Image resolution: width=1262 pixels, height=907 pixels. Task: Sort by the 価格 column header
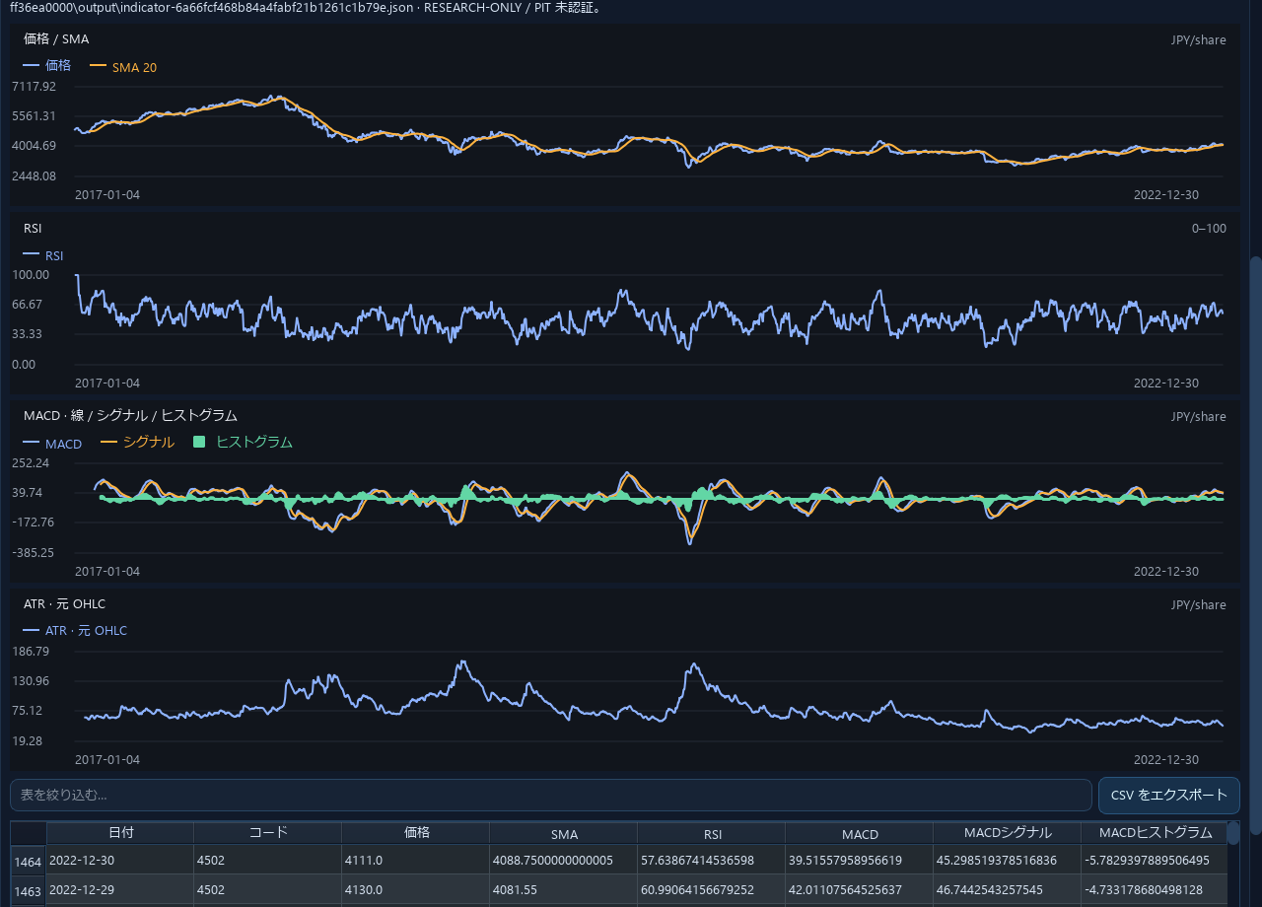[x=416, y=833]
